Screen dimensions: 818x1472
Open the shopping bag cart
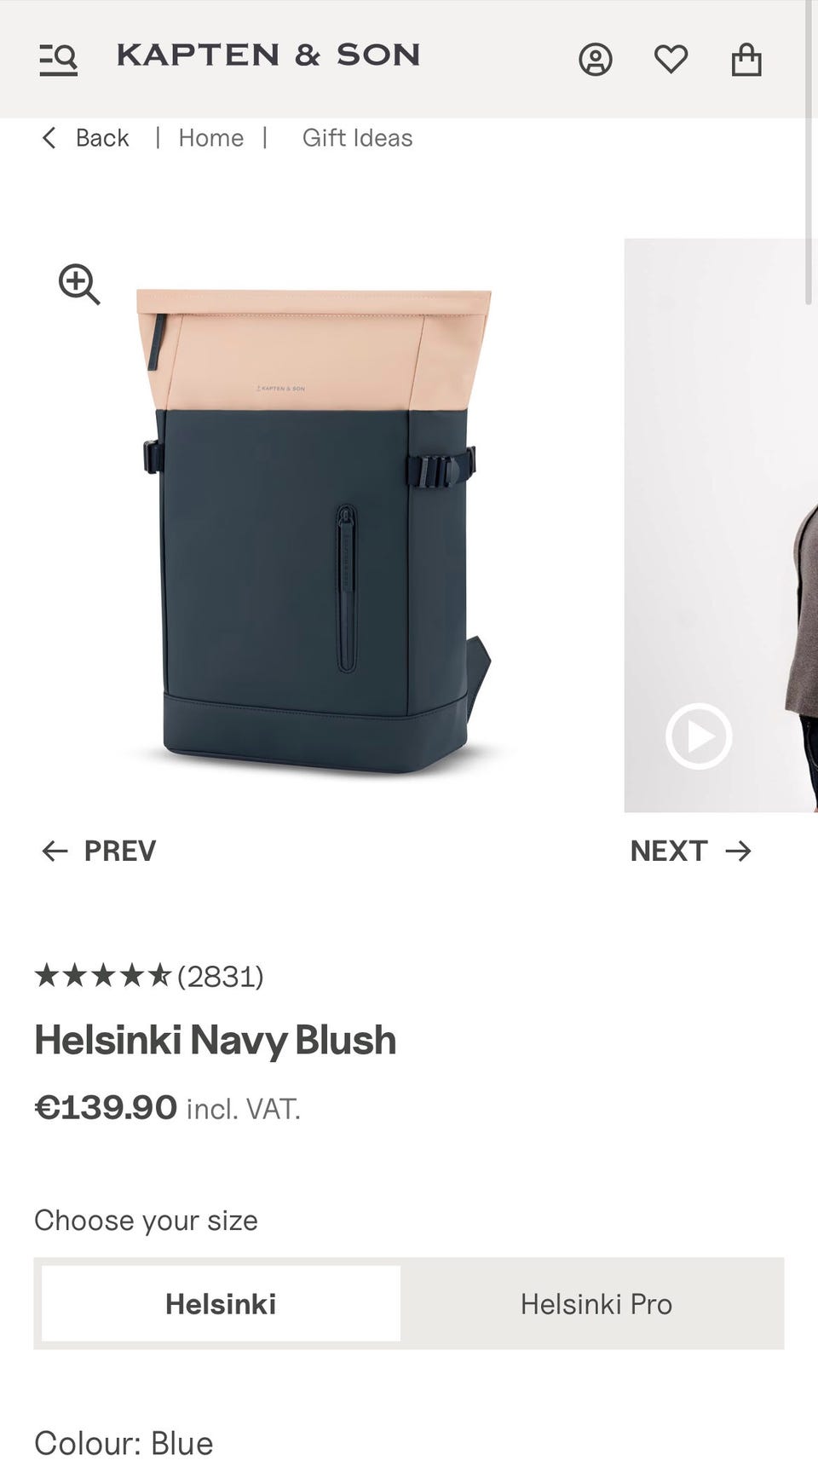(x=746, y=60)
